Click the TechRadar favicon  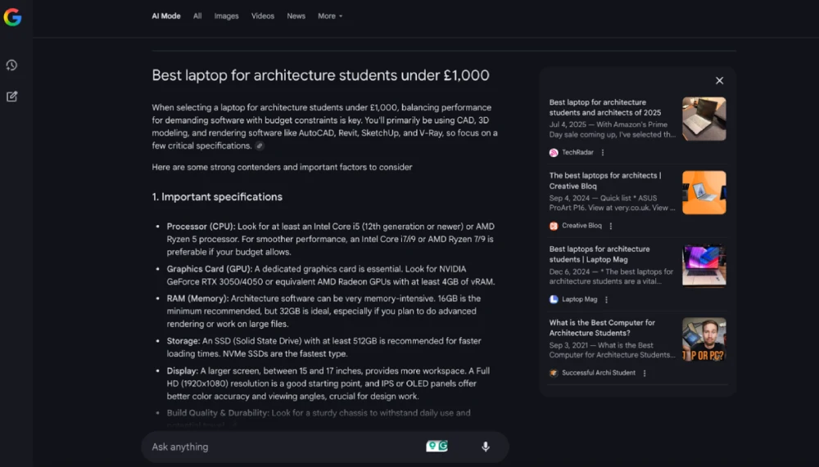(554, 152)
